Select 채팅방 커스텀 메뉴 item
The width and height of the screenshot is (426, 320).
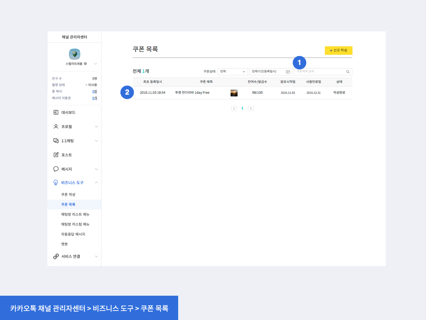[x=75, y=224]
